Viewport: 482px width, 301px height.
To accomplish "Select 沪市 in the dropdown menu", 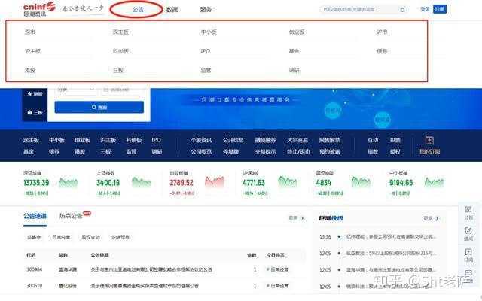I will pyautogui.click(x=382, y=32).
